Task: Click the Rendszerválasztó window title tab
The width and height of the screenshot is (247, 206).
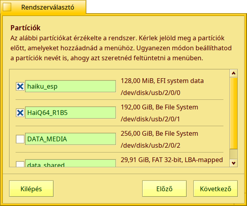Action: (47, 7)
